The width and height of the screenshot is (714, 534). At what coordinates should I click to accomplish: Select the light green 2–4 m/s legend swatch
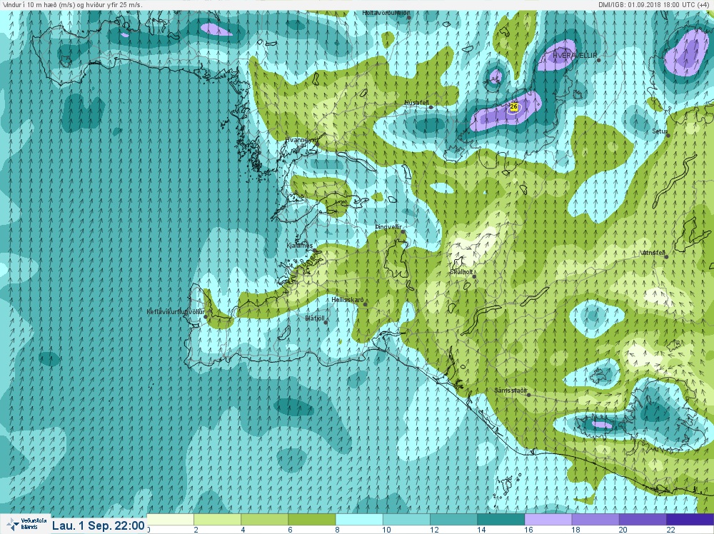tap(218, 520)
